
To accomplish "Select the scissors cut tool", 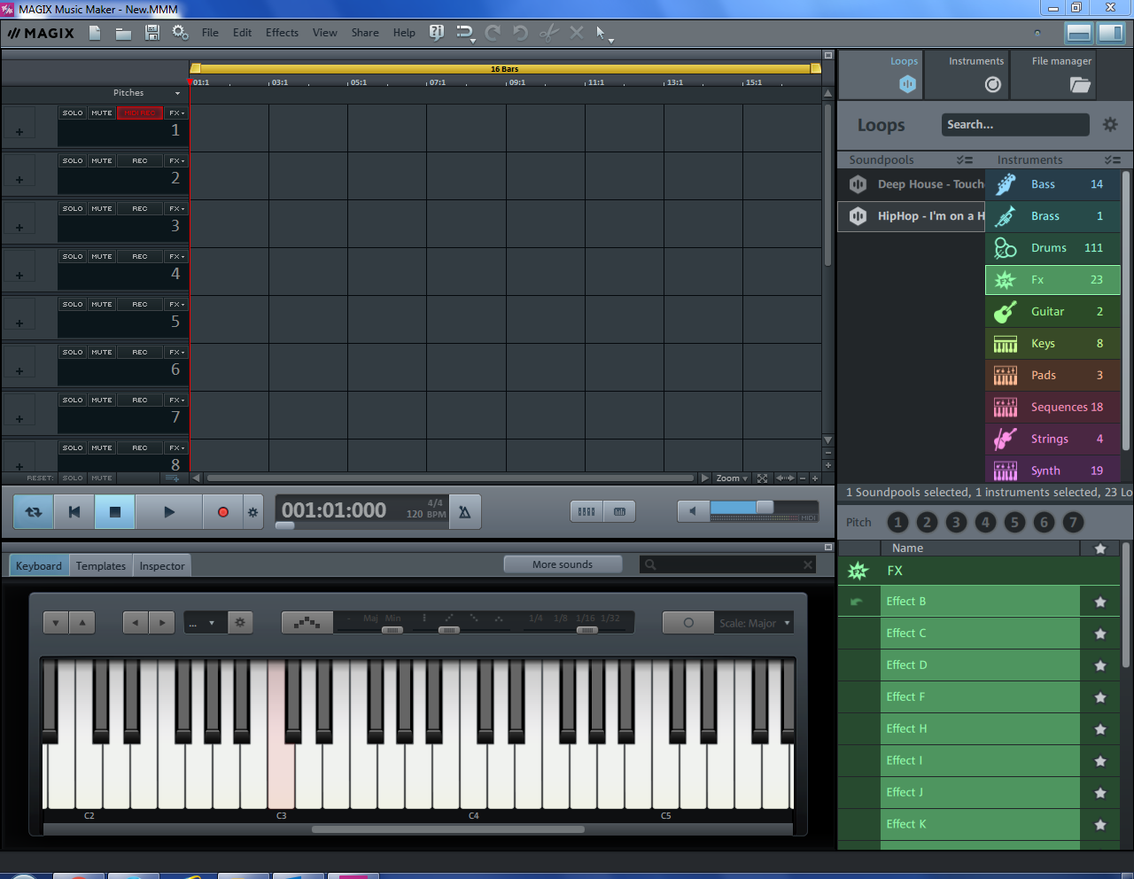I will coord(549,33).
